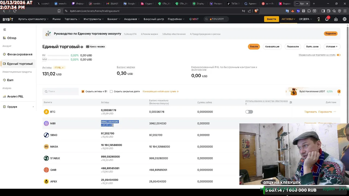This screenshot has width=349, height=196.
Task: Open the Bybit logo home link
Action: [8, 19]
